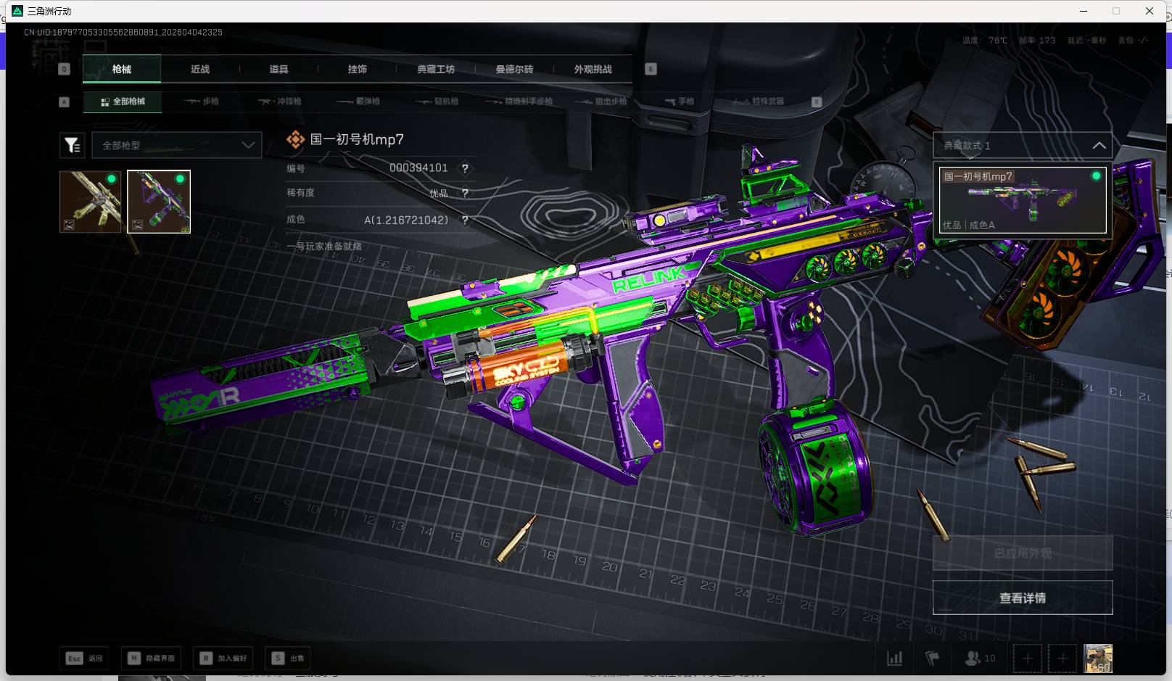Filter by 特殊武器 category
Screen dimensions: 1172x681
coord(759,102)
